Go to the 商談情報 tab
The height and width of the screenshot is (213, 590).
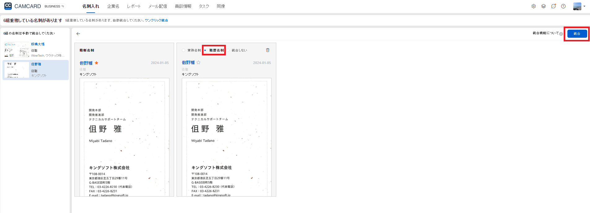point(183,6)
